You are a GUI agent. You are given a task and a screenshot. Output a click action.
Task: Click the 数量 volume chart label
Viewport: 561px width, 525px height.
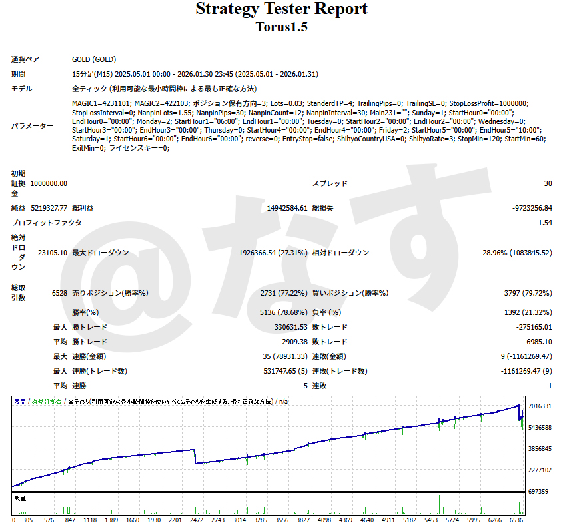(19, 498)
